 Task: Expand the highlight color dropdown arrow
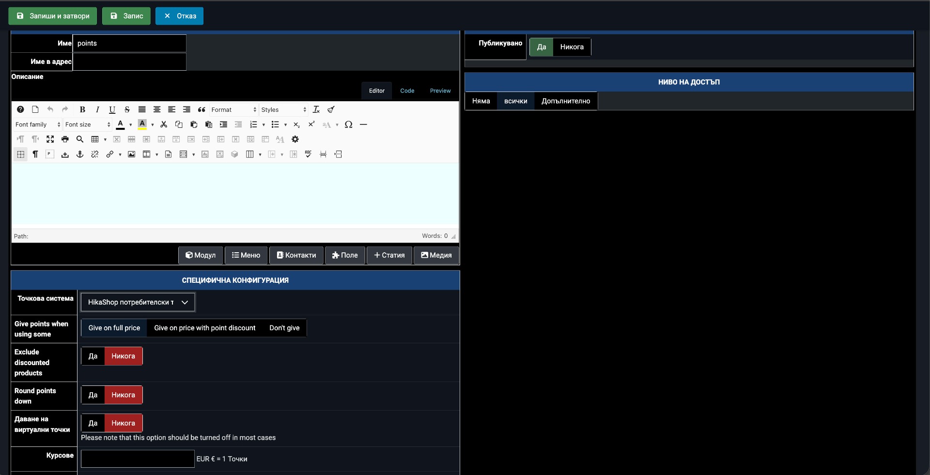point(153,125)
